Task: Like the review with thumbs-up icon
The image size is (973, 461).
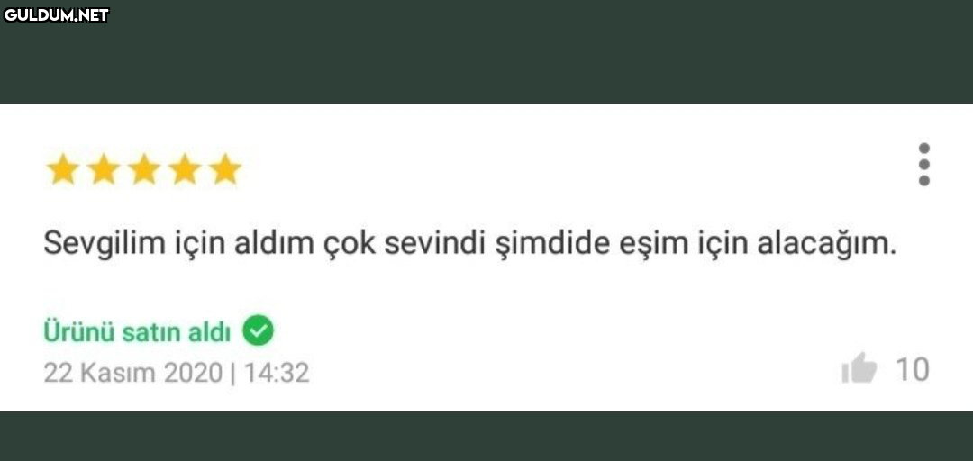Action: [859, 368]
